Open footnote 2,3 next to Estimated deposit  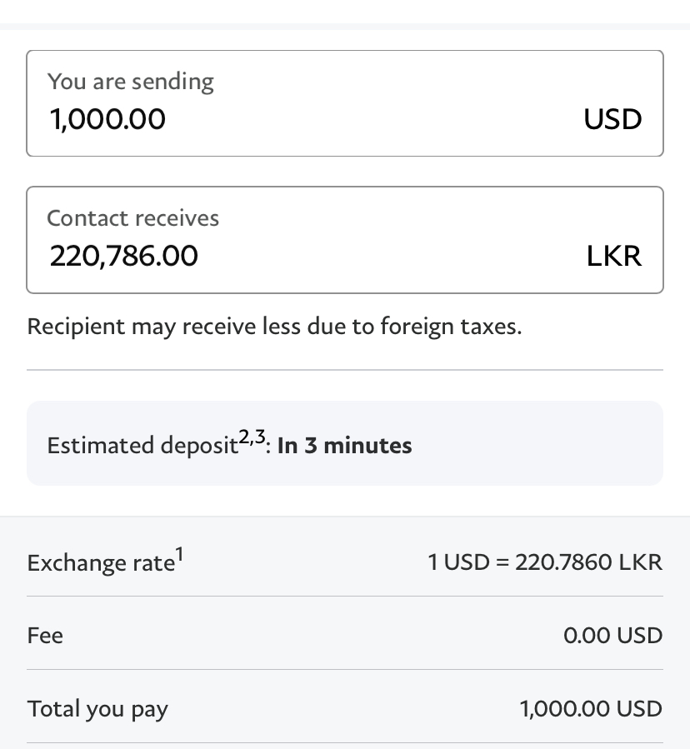click(252, 437)
